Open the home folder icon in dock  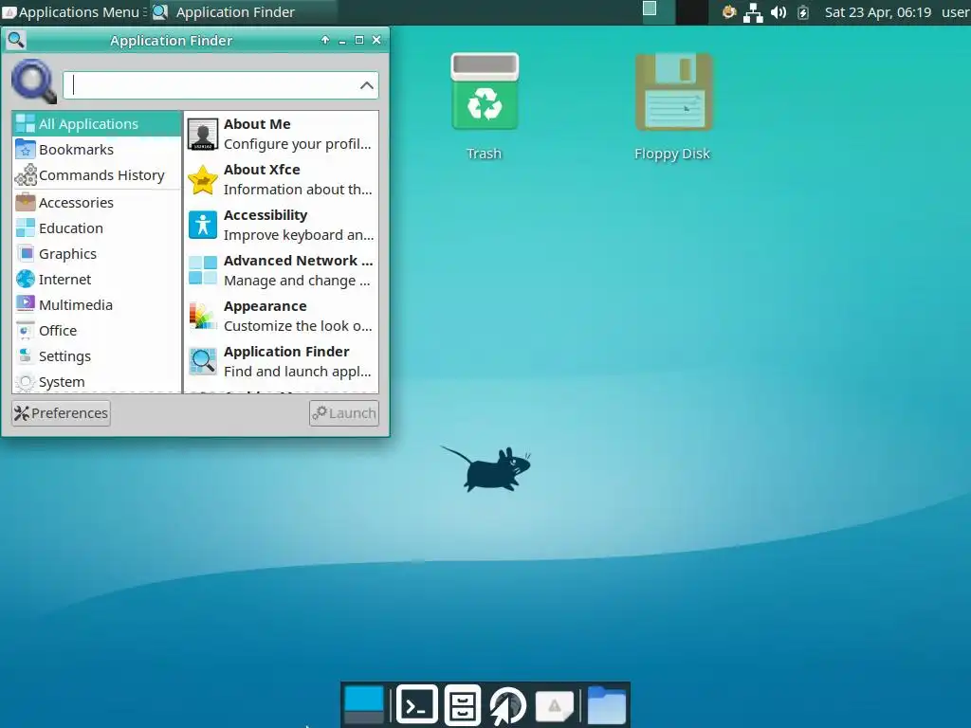tap(606, 704)
